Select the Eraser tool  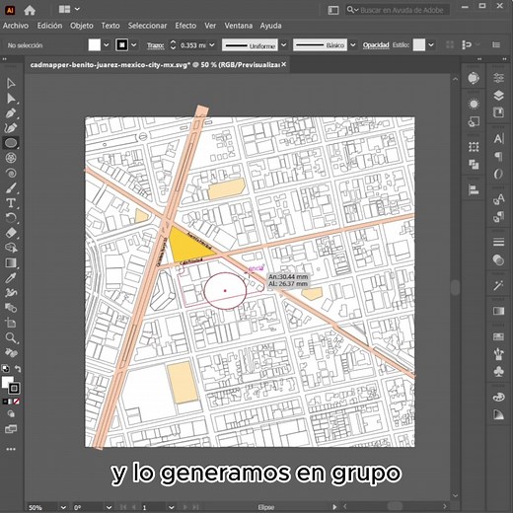(11, 233)
